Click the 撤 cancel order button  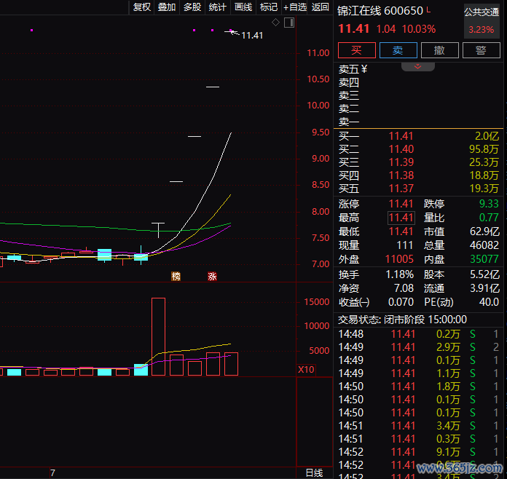(x=439, y=50)
